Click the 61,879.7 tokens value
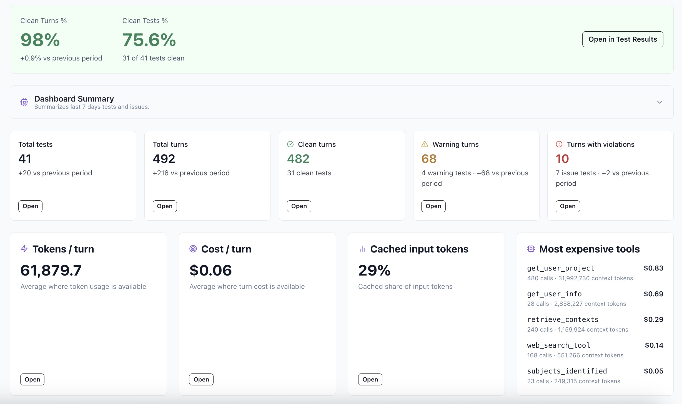 point(51,270)
